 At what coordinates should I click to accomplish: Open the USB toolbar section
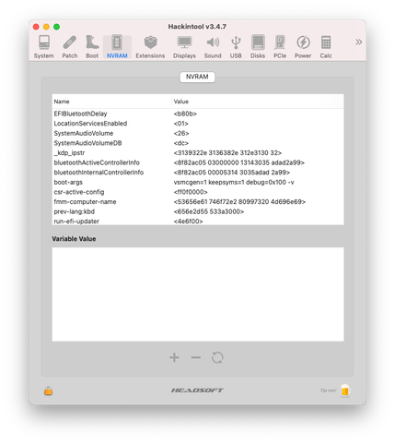(236, 46)
